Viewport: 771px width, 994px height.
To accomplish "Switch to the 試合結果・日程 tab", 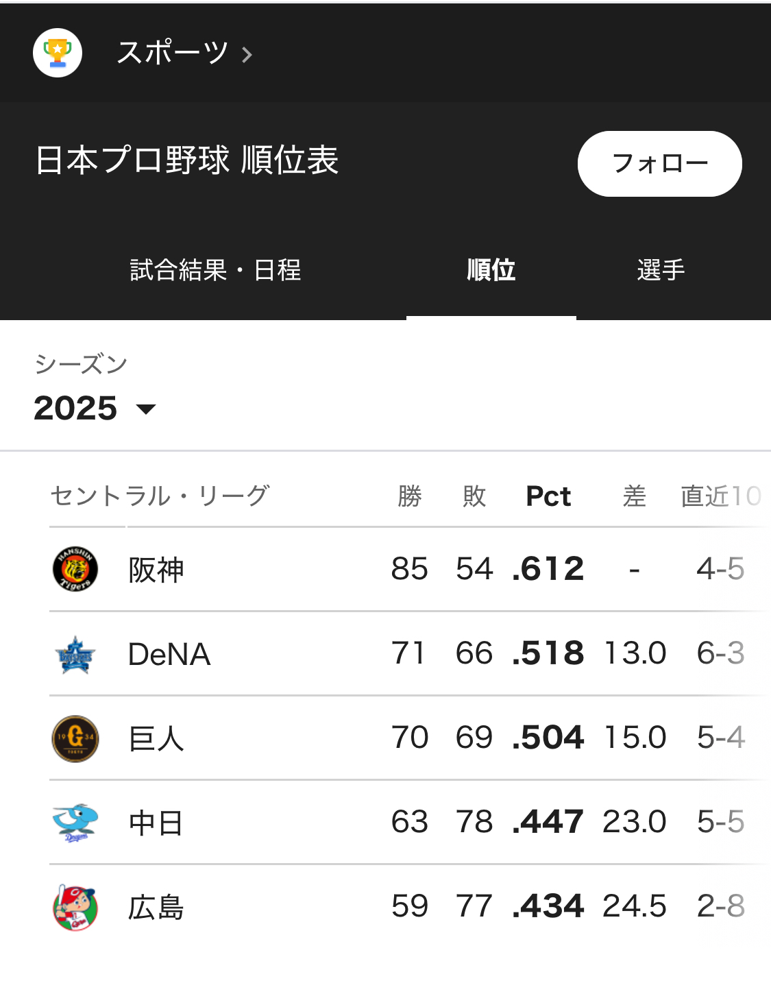I will [x=215, y=270].
